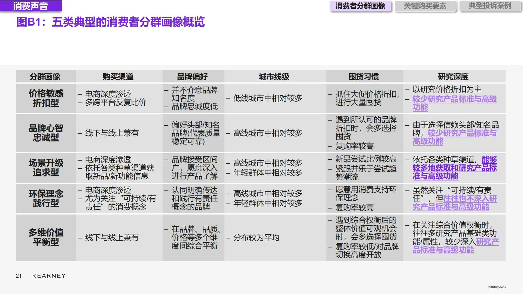Click the text 抓住大促价格折扣,进行大量囤货
This screenshot has height=294, width=523.
(x=367, y=98)
